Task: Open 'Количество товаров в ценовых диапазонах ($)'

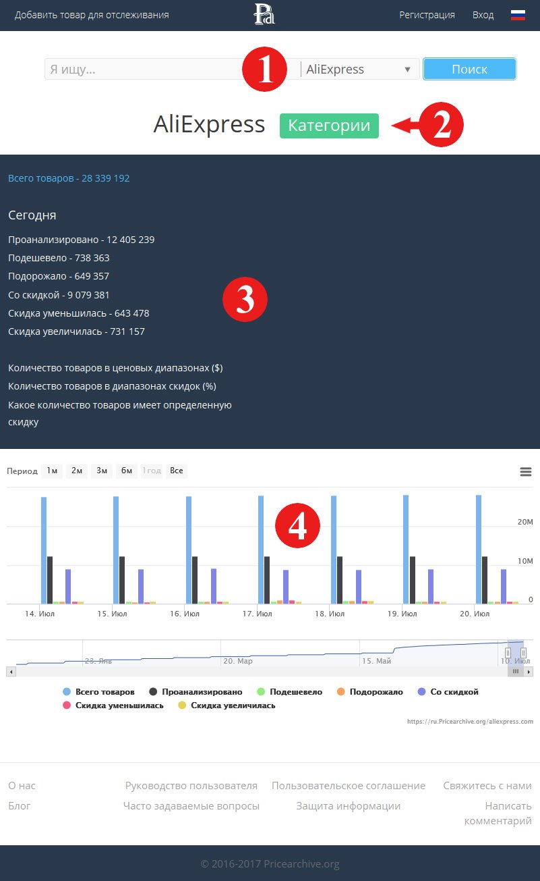Action: coord(115,368)
